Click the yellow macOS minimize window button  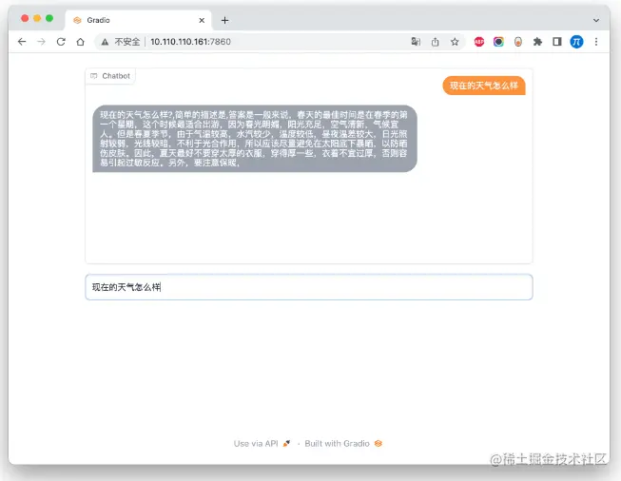point(37,18)
